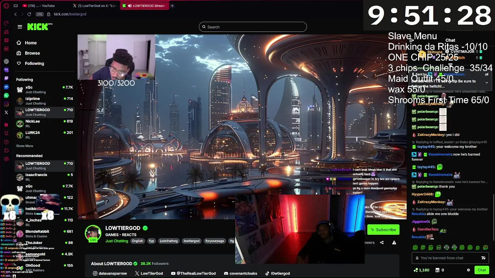Select the fyp tag
The width and height of the screenshot is (495, 278).
coord(152,241)
